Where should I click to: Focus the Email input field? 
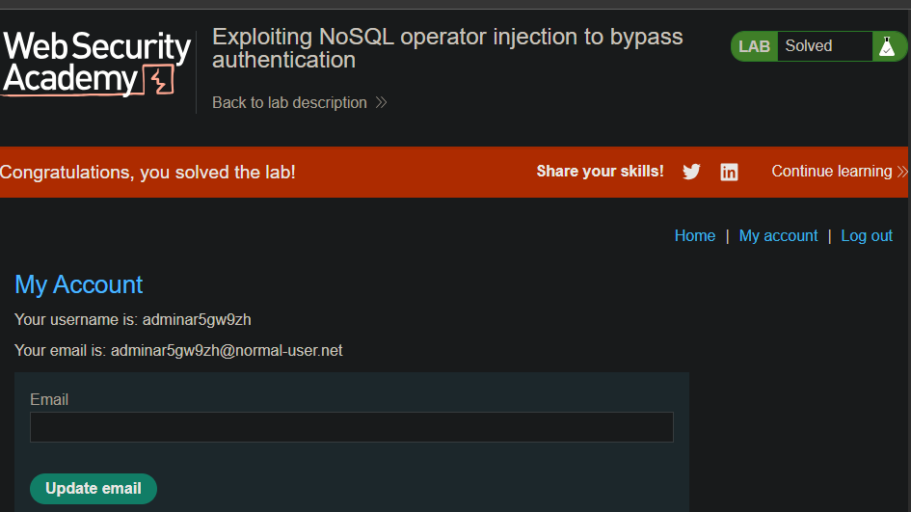(x=352, y=427)
